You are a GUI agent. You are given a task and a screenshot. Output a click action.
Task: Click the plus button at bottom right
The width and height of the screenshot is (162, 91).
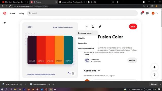(154, 67)
